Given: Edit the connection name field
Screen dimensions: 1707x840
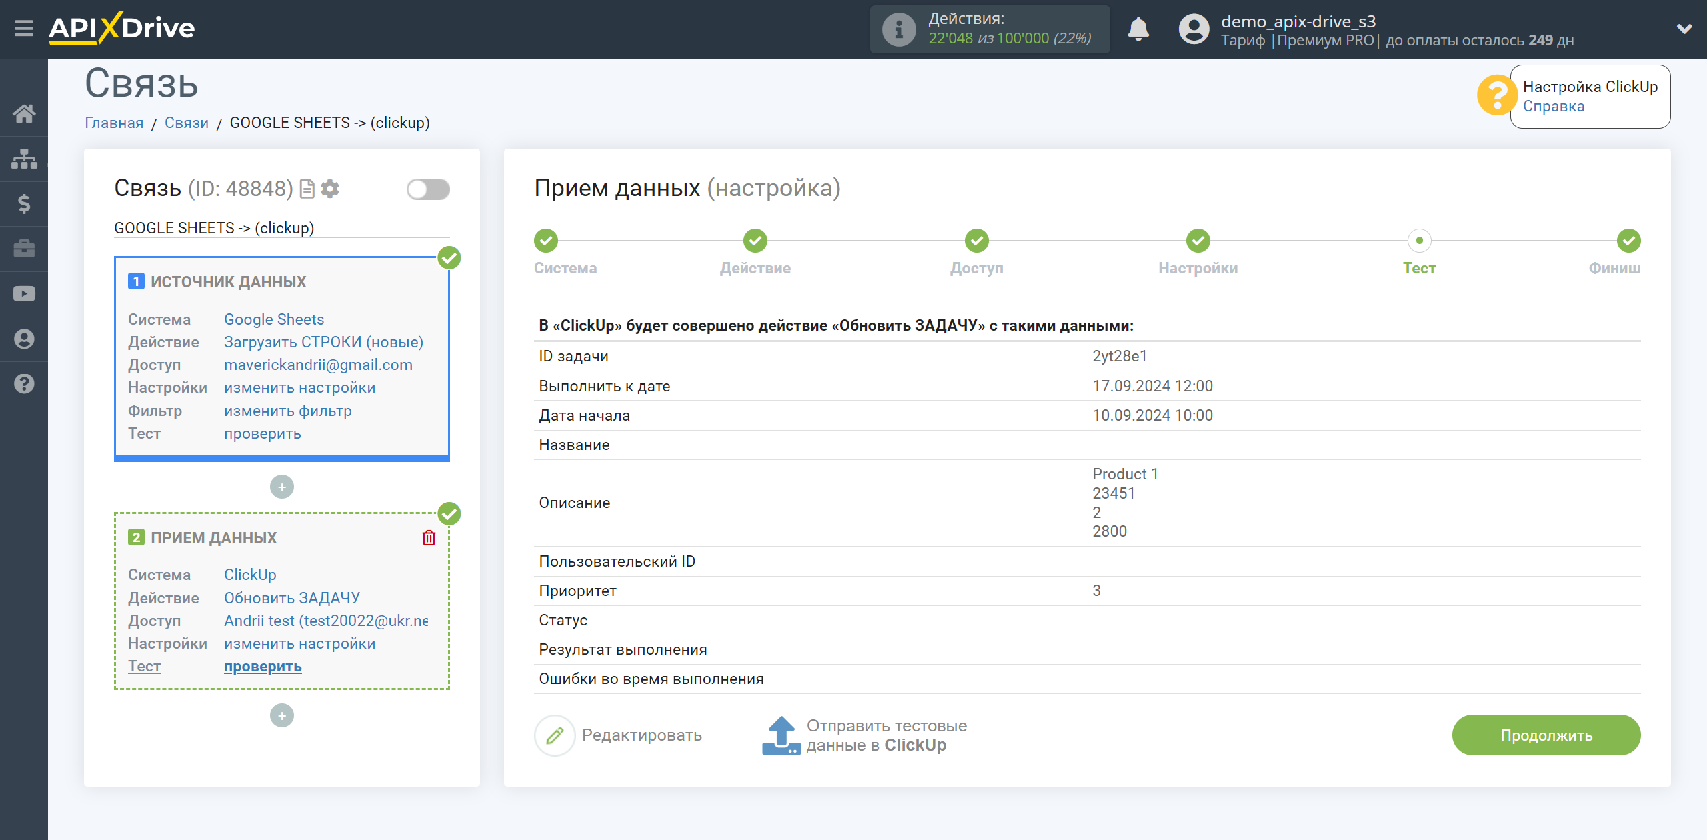Looking at the screenshot, I should [x=281, y=228].
